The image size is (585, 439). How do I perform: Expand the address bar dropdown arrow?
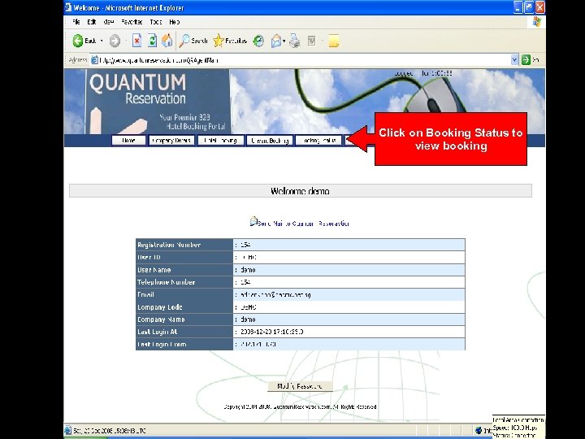pos(514,59)
